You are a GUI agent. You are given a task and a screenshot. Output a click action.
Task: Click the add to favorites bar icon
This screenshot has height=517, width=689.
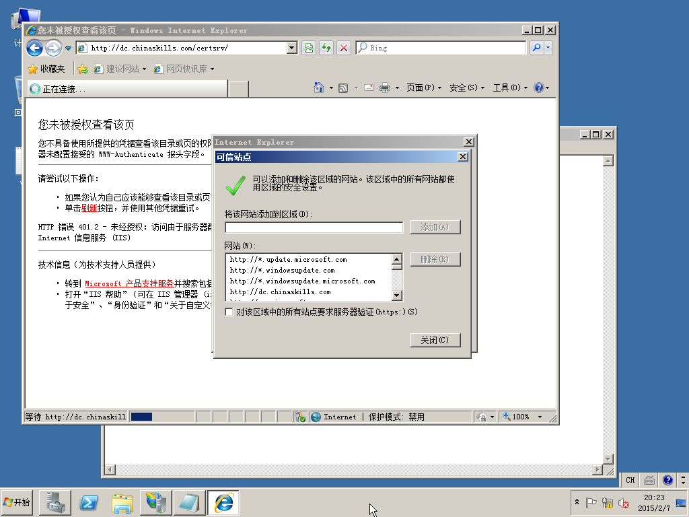83,69
